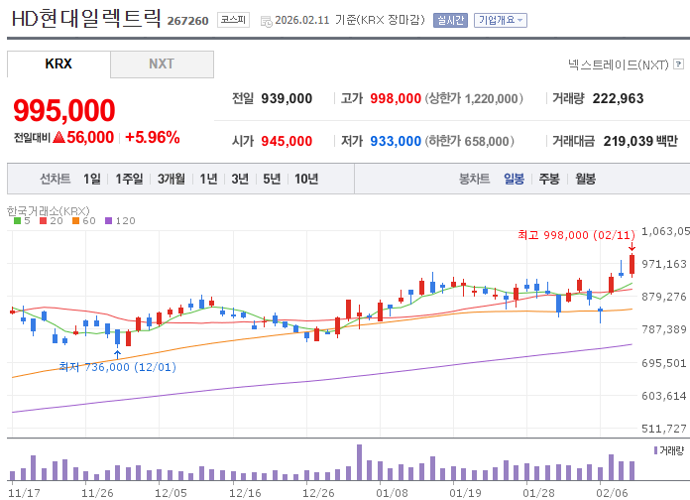Select the 5년 line chart period

tap(272, 179)
